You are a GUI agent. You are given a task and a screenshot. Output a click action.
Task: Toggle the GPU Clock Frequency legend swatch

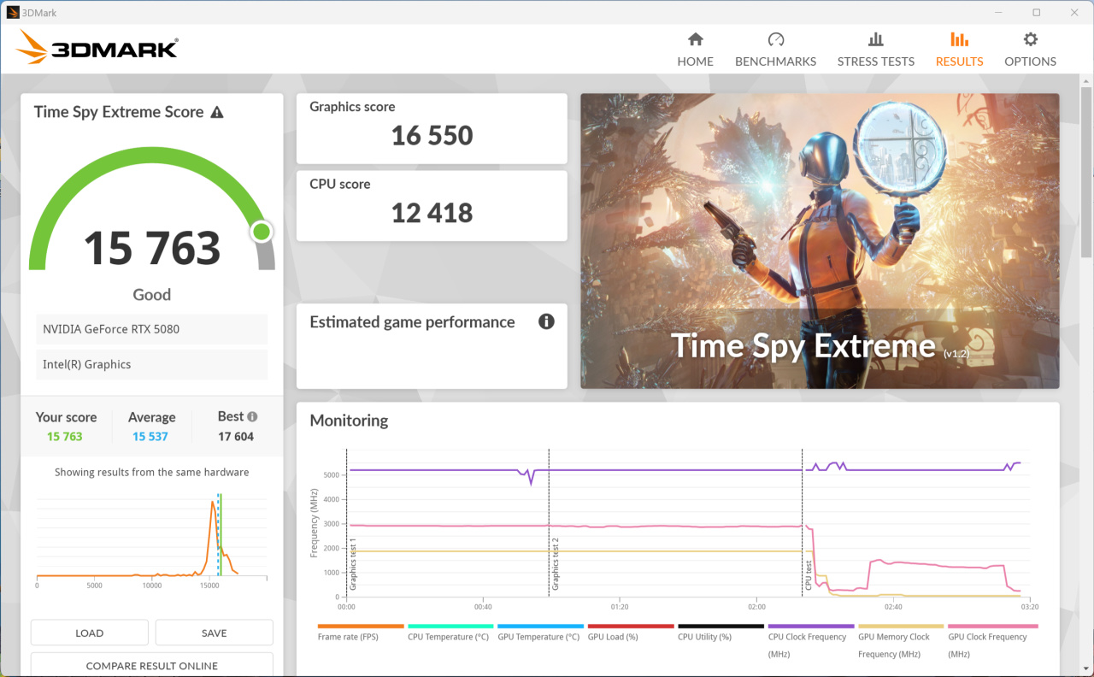(x=991, y=627)
